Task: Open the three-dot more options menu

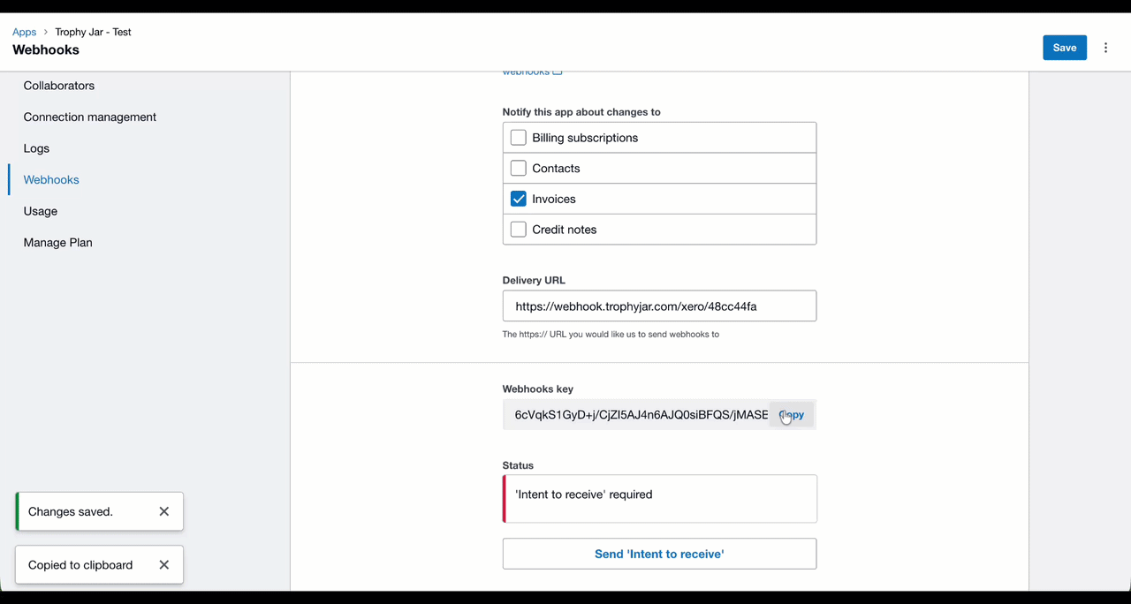Action: point(1105,48)
